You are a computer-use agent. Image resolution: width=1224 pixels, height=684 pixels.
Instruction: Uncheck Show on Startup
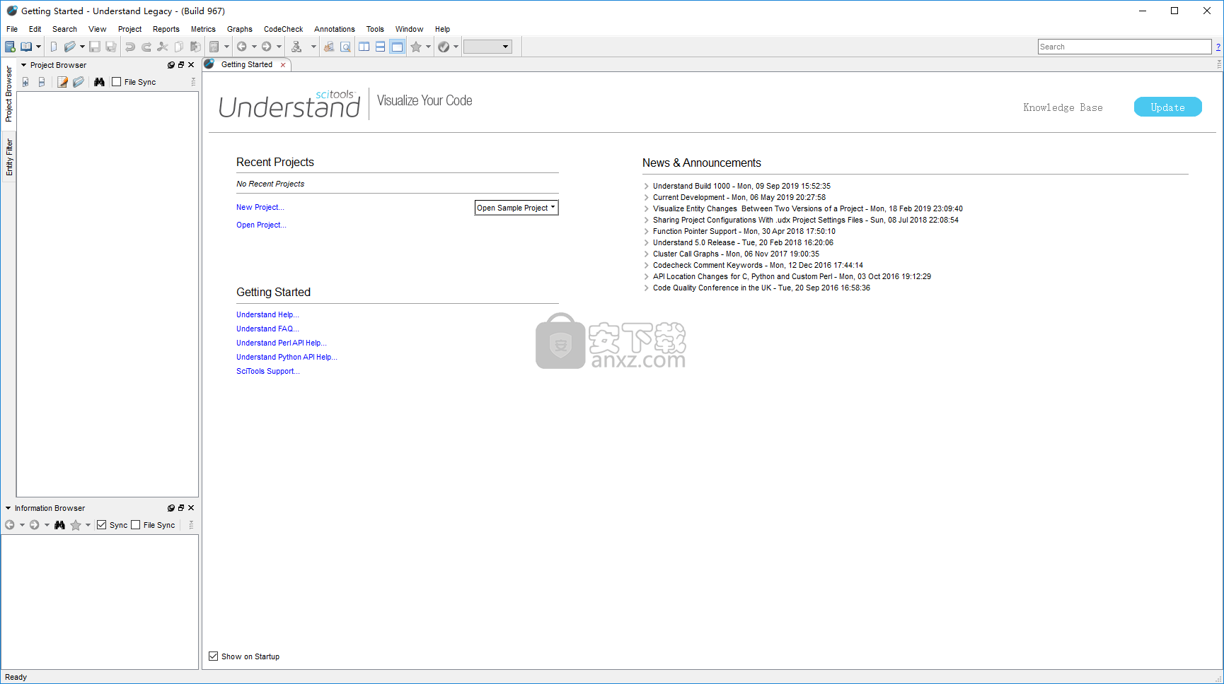tap(214, 656)
